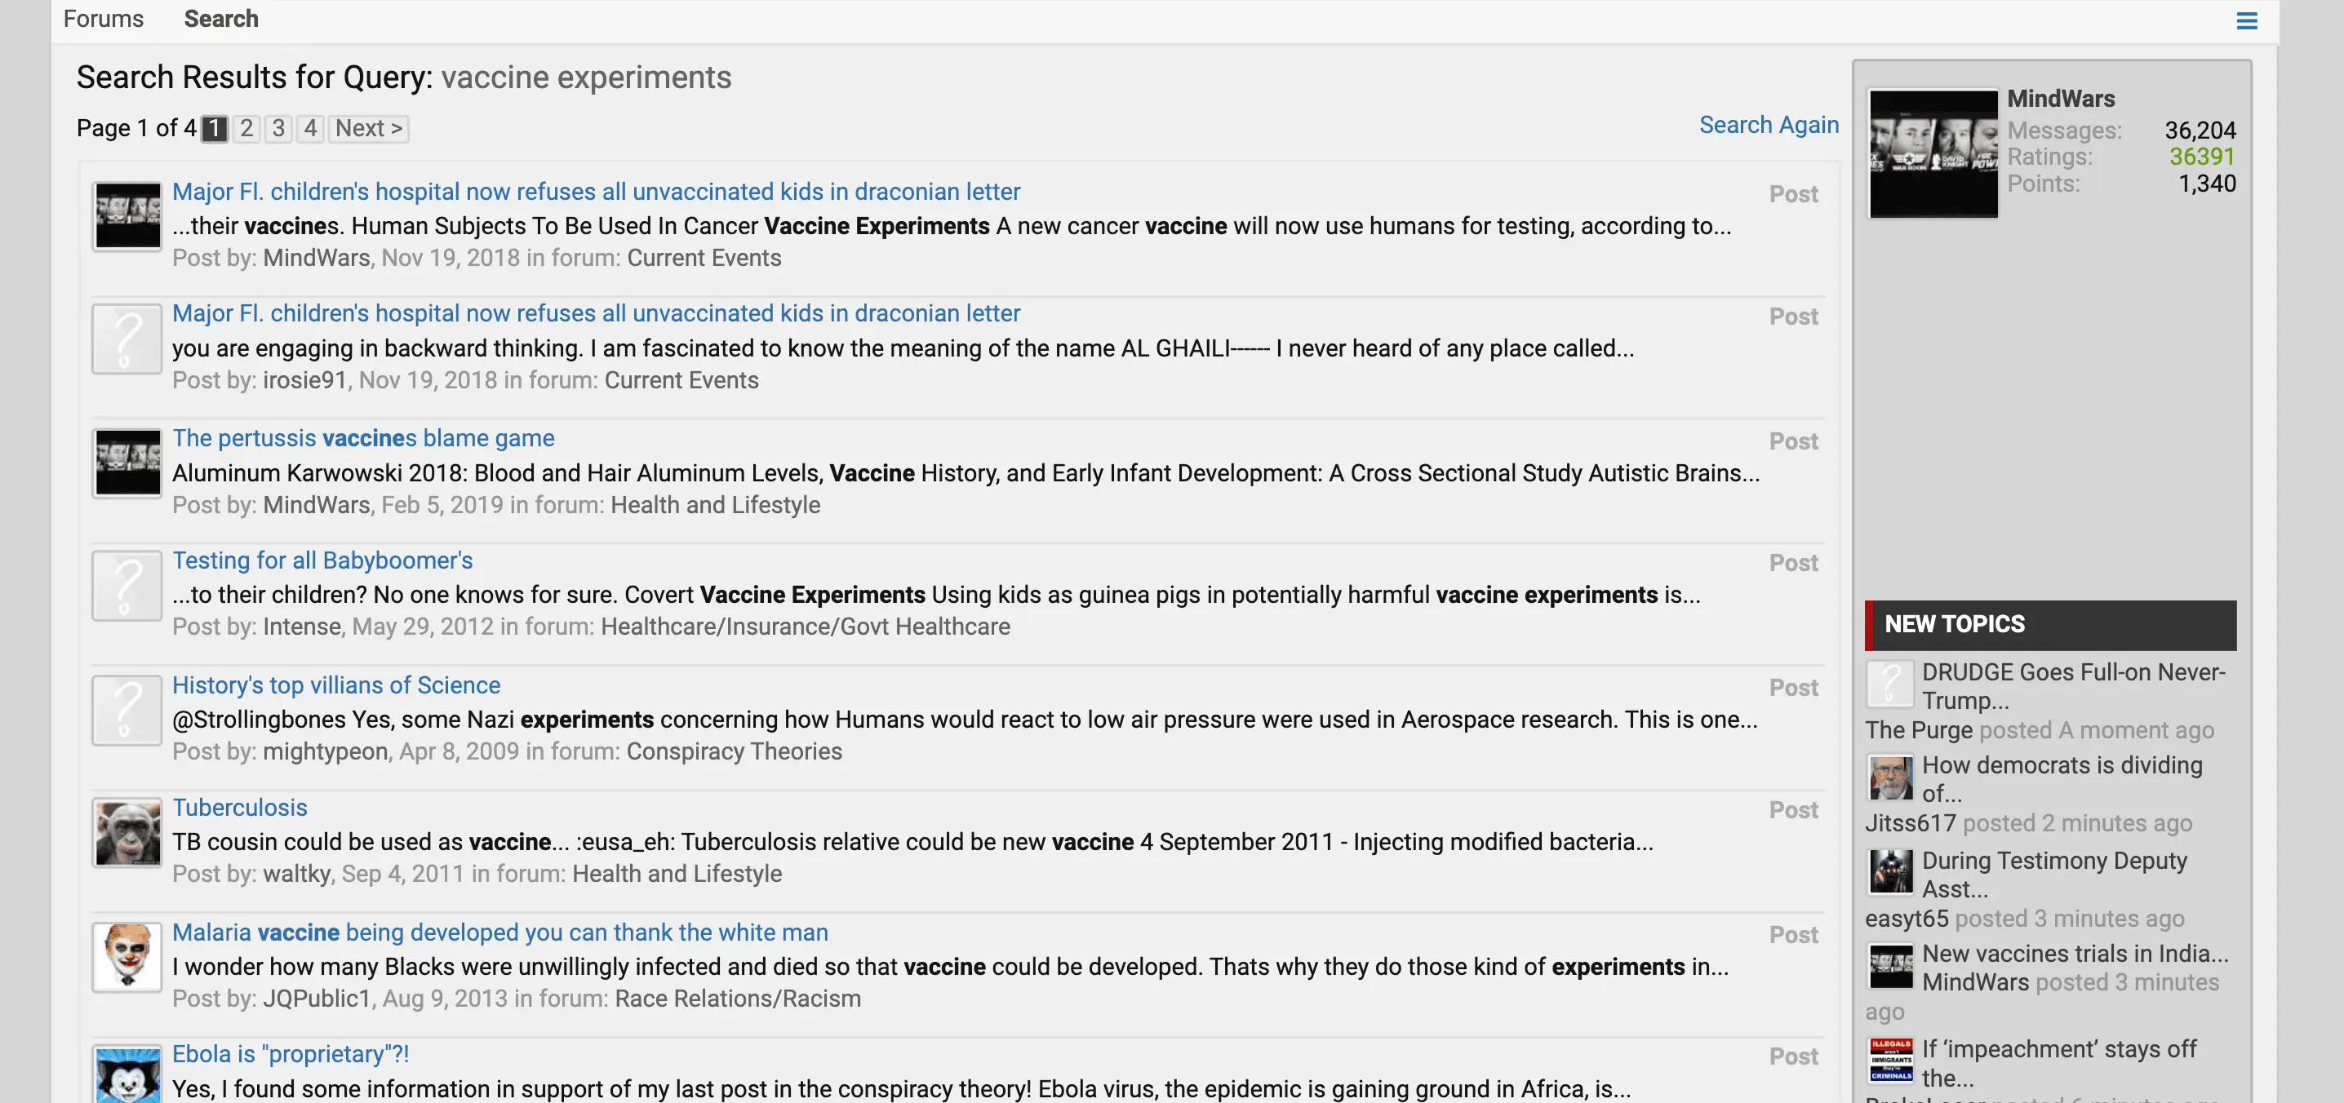Click Jitss617's avatar in New Topics
The image size is (2344, 1103).
[x=1890, y=778]
